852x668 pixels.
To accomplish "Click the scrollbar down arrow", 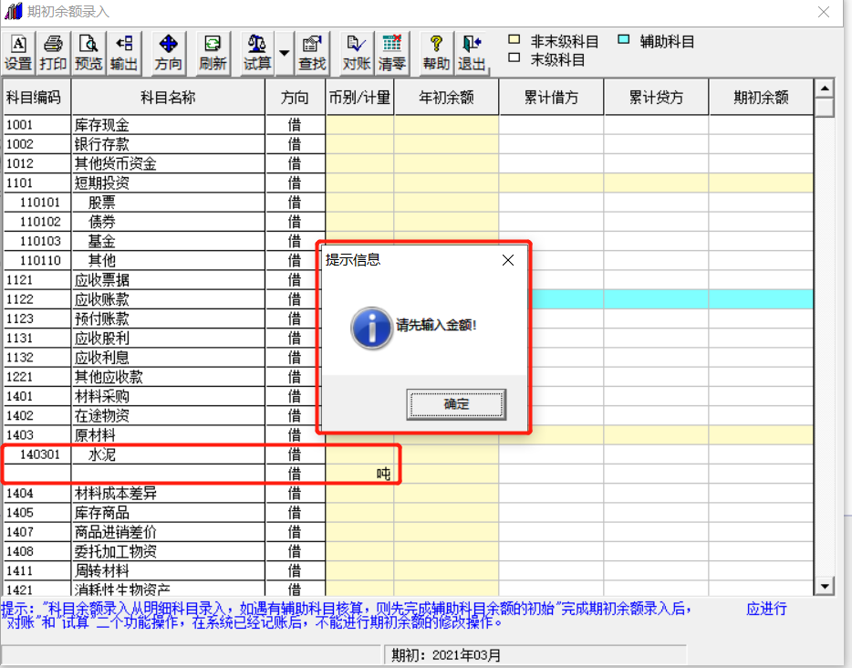I will pyautogui.click(x=825, y=586).
